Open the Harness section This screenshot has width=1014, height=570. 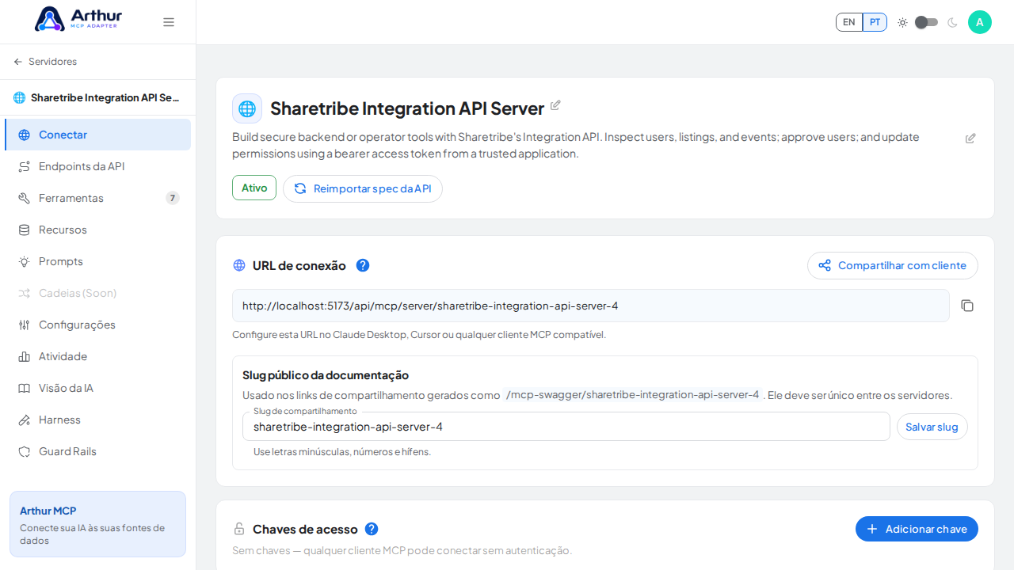tap(98, 420)
